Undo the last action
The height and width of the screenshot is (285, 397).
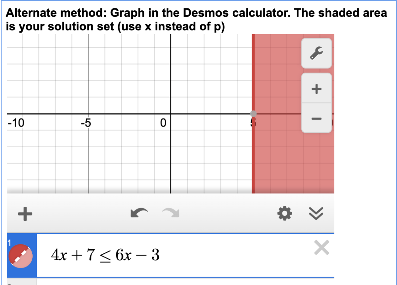pyautogui.click(x=139, y=213)
